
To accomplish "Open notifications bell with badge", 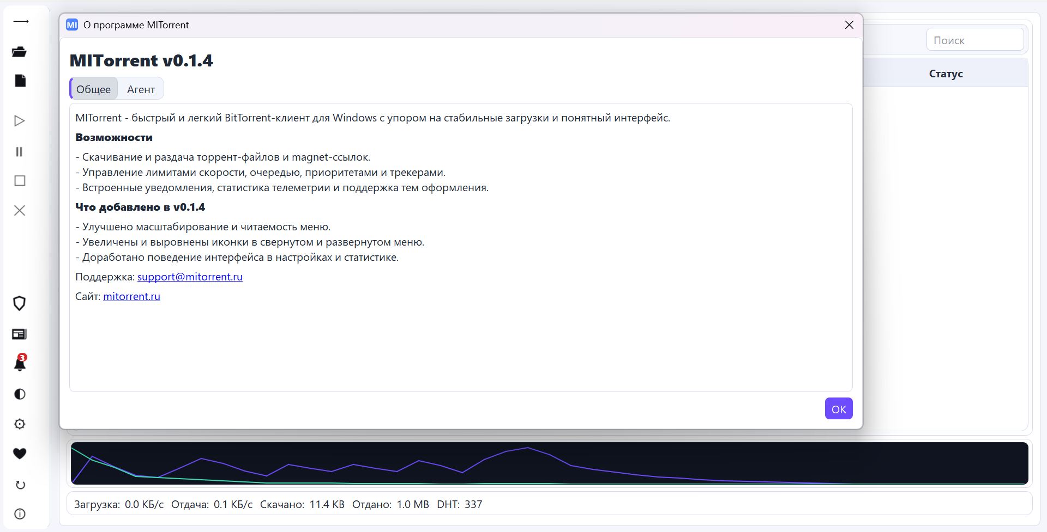I will (20, 363).
